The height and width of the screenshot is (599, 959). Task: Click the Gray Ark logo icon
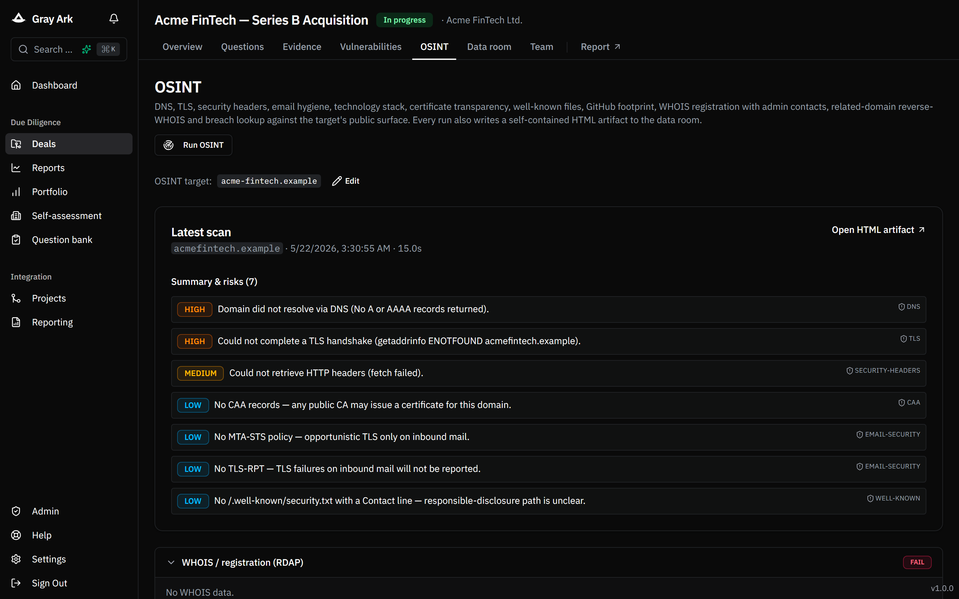(x=18, y=18)
